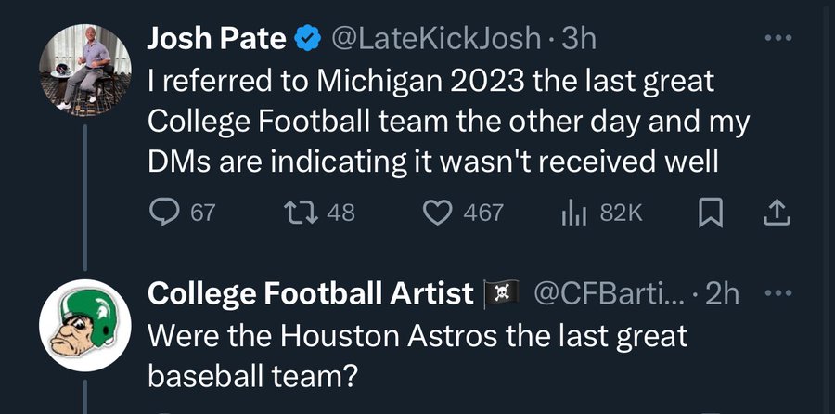Click the reply icon on Josh Pate's tweet
Viewport: 835px width, 414px height.
pyautogui.click(x=164, y=213)
